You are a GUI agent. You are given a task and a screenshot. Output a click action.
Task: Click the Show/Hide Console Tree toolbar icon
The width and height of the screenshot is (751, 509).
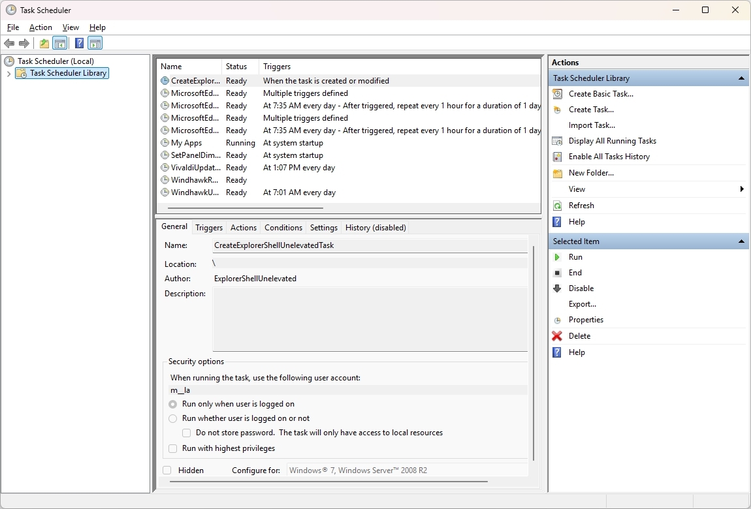(60, 43)
